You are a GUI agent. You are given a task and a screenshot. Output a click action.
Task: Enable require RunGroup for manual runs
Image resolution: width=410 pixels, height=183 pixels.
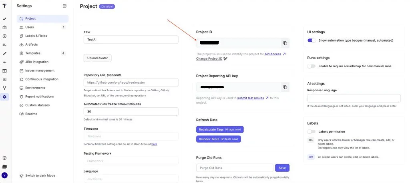(x=312, y=66)
